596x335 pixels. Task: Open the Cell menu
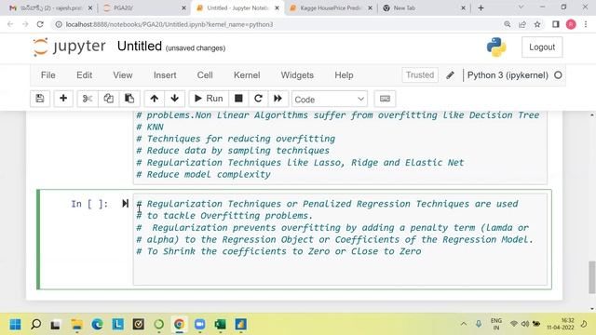(x=205, y=75)
